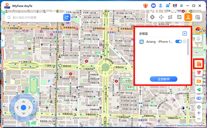Select the Two-spot route mode icon
This screenshot has height=128, width=207.
click(170, 17)
